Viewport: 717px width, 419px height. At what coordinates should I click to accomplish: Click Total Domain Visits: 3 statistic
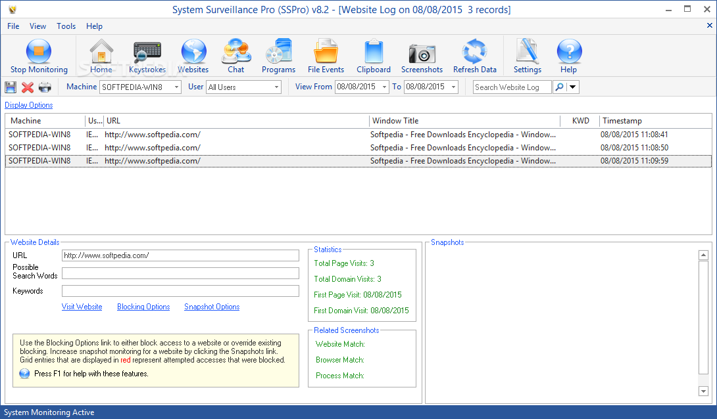click(x=347, y=279)
